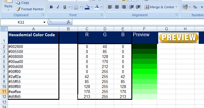
Task: Select the G value 212 cell
Action: pyautogui.click(x=105, y=67)
